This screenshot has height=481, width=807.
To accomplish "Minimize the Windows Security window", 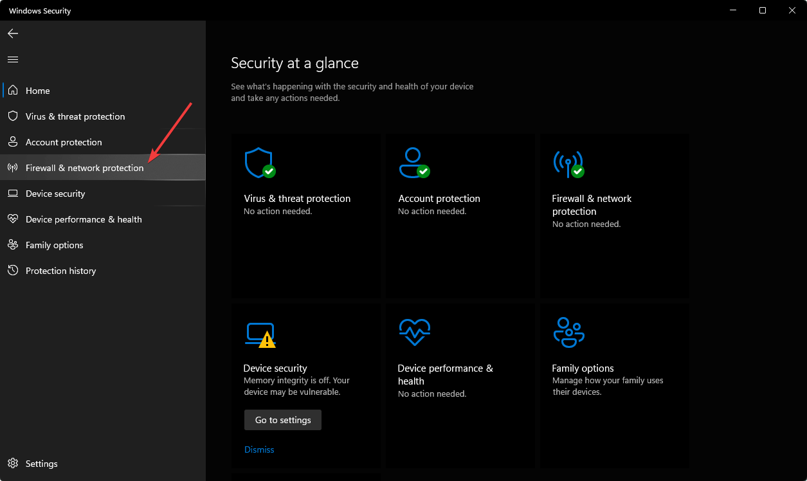I will click(732, 10).
